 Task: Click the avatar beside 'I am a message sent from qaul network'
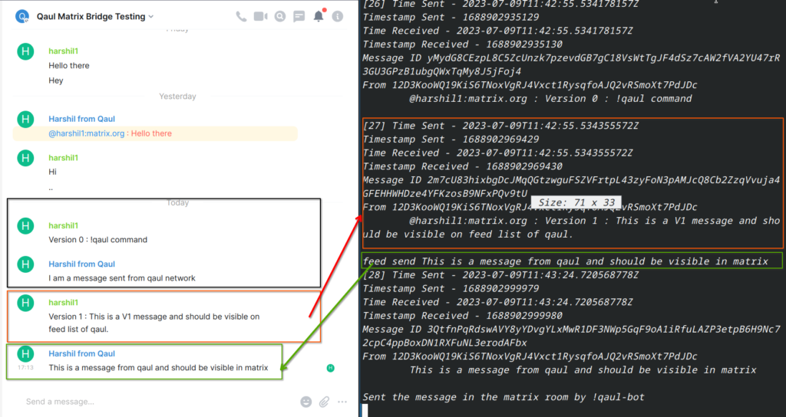point(25,264)
